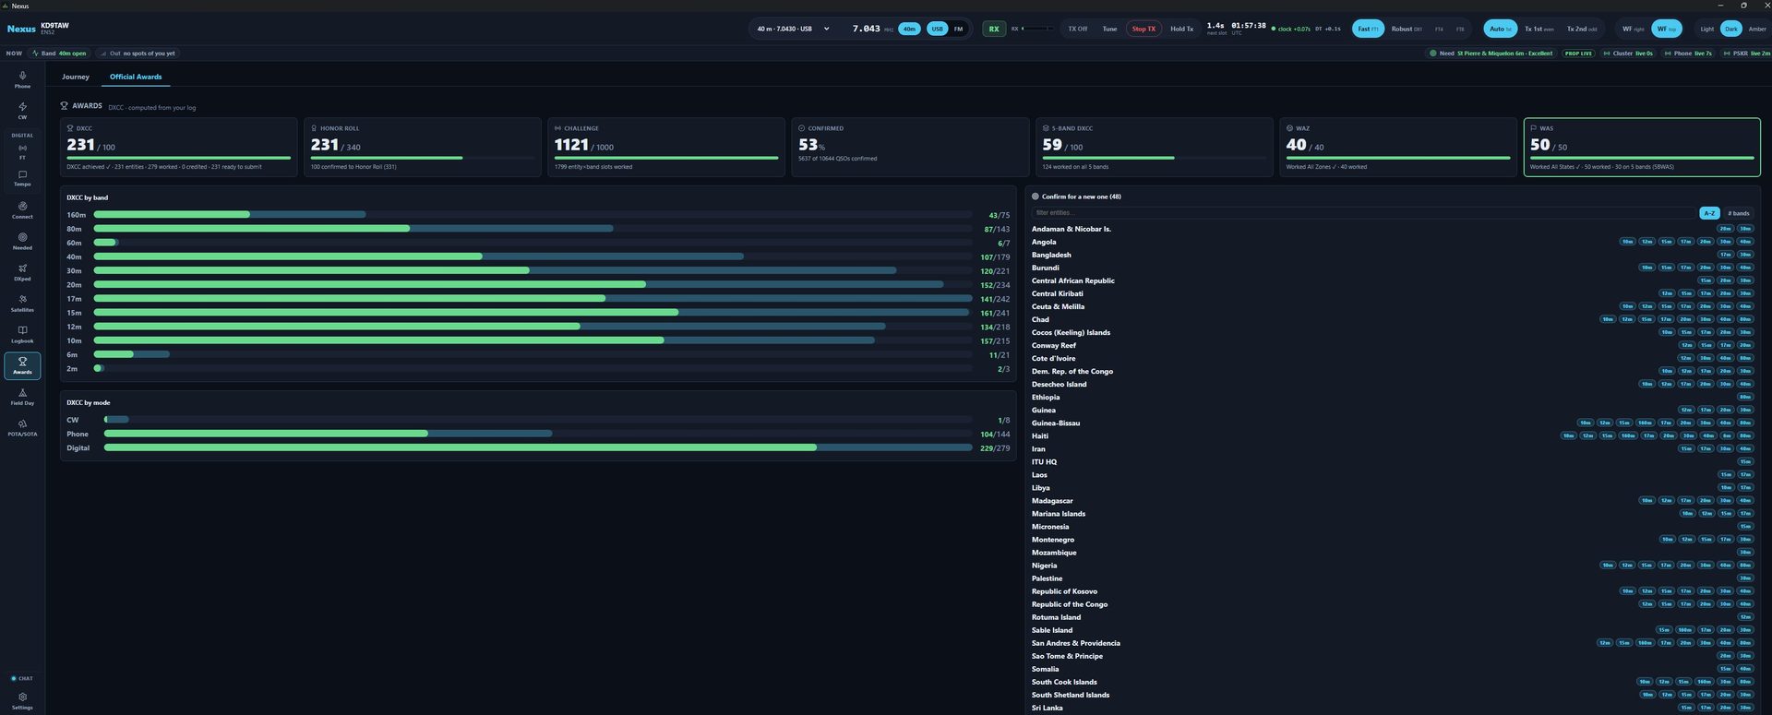Open the Satellites sidebar panel
Image resolution: width=1772 pixels, height=715 pixels.
[22, 303]
